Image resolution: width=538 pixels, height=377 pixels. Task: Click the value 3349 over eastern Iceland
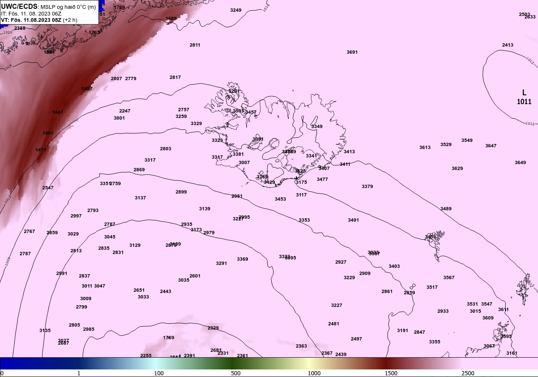[x=317, y=126]
